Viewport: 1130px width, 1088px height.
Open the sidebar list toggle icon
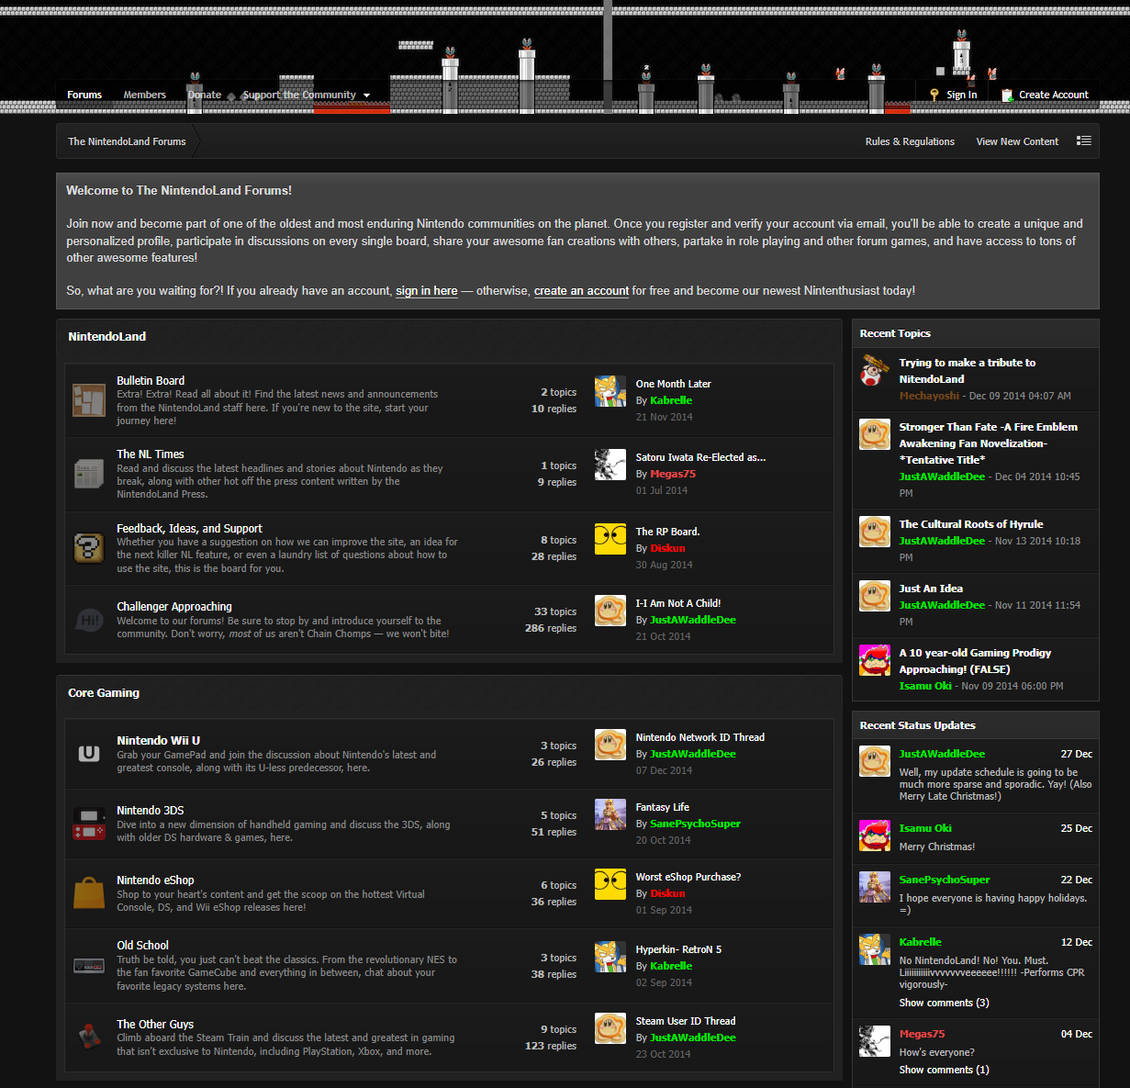1084,141
